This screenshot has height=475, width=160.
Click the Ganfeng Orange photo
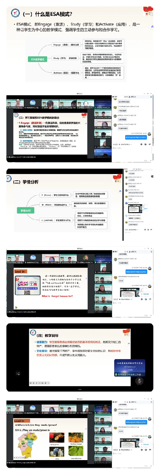tap(76, 438)
